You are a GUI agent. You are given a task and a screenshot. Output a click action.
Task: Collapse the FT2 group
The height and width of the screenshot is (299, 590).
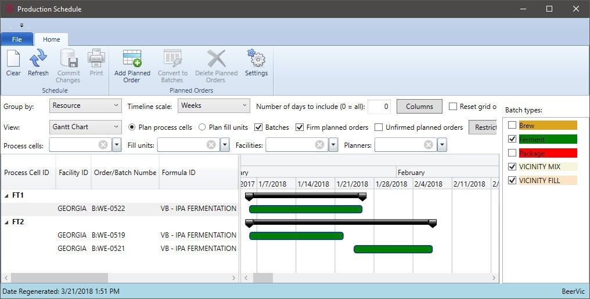tap(6, 223)
